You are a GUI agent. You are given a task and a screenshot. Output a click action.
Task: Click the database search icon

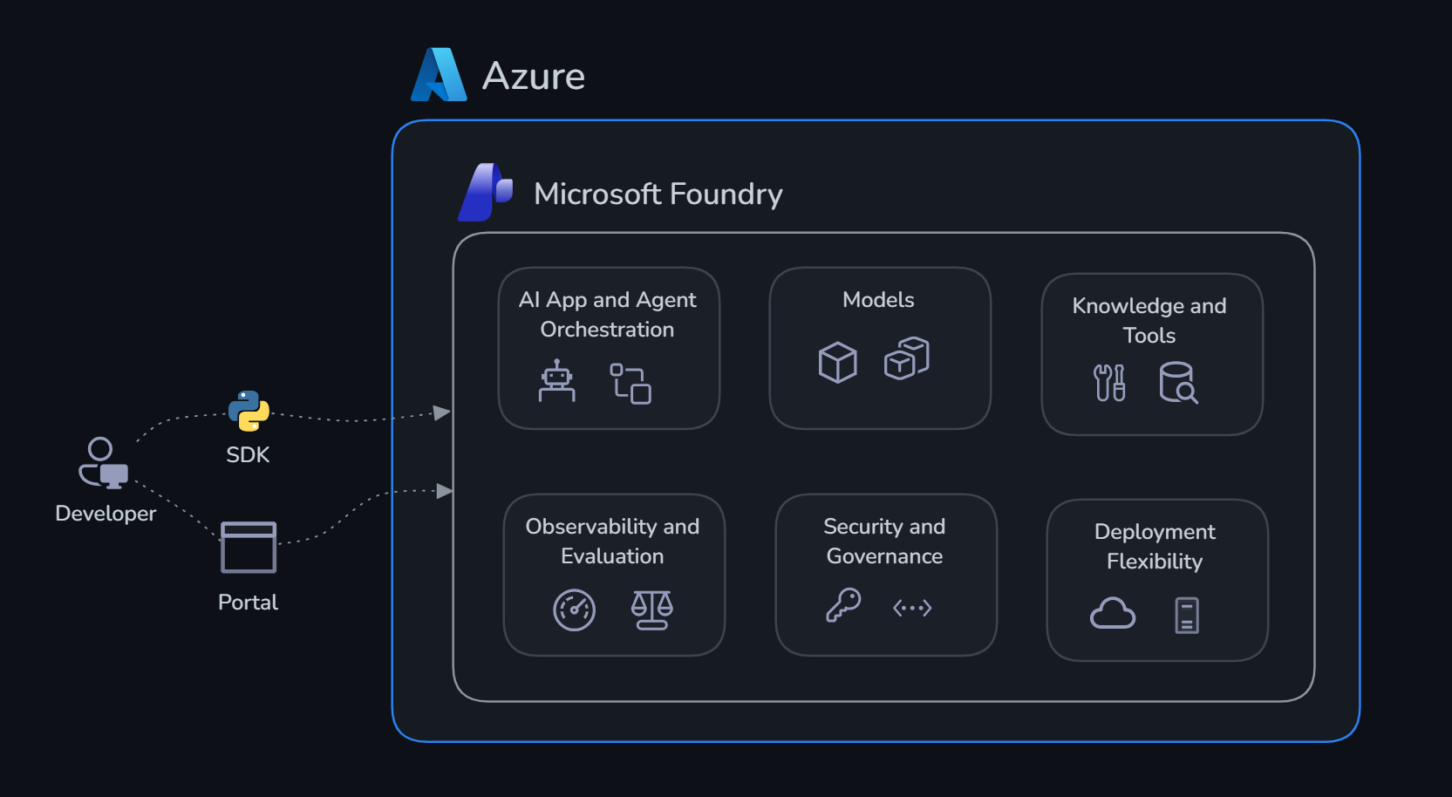1178,383
